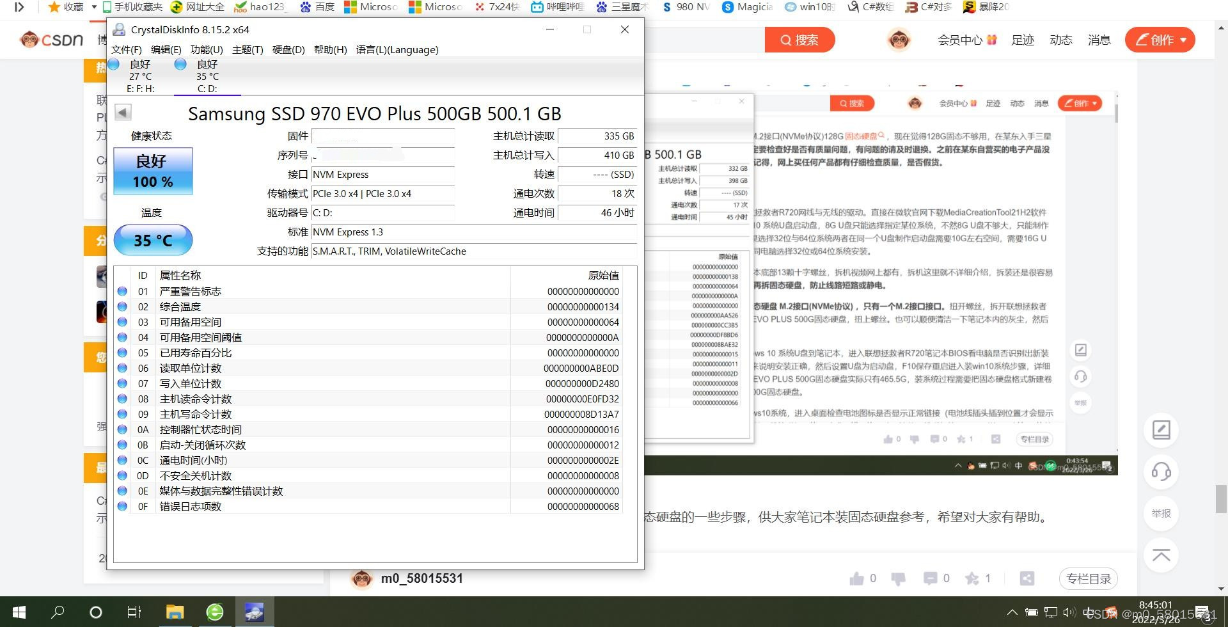Click the back to top arrow icon
The width and height of the screenshot is (1228, 627).
1161,555
